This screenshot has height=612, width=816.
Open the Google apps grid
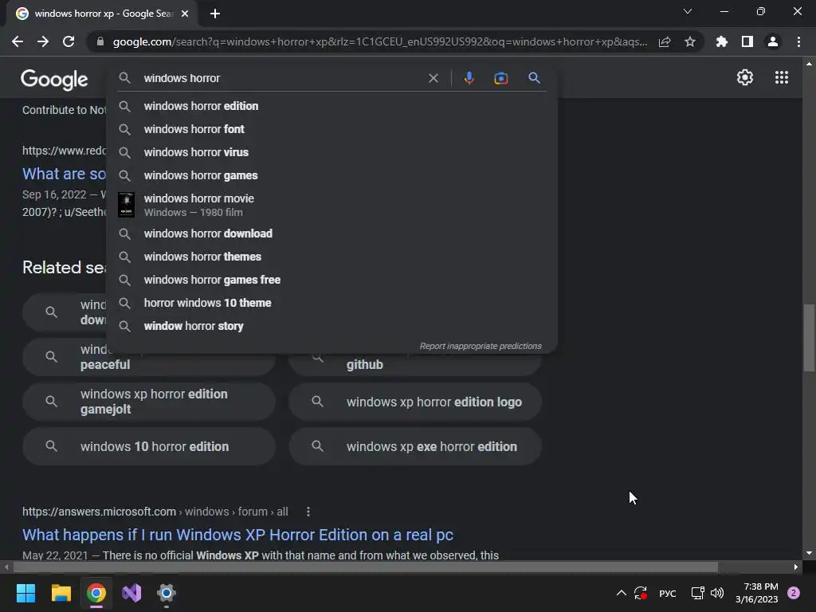[x=782, y=77]
